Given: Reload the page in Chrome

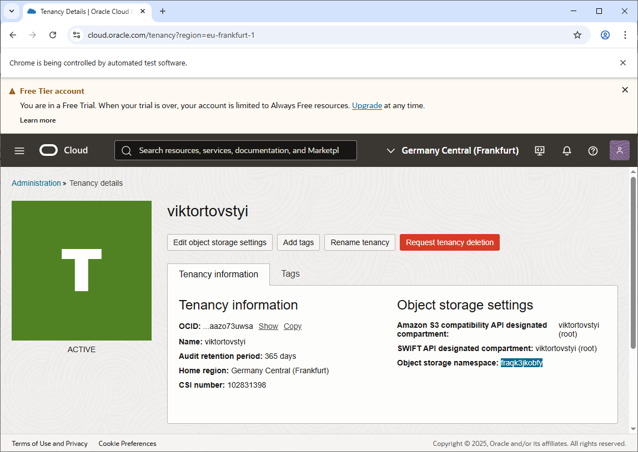Looking at the screenshot, I should pyautogui.click(x=53, y=35).
